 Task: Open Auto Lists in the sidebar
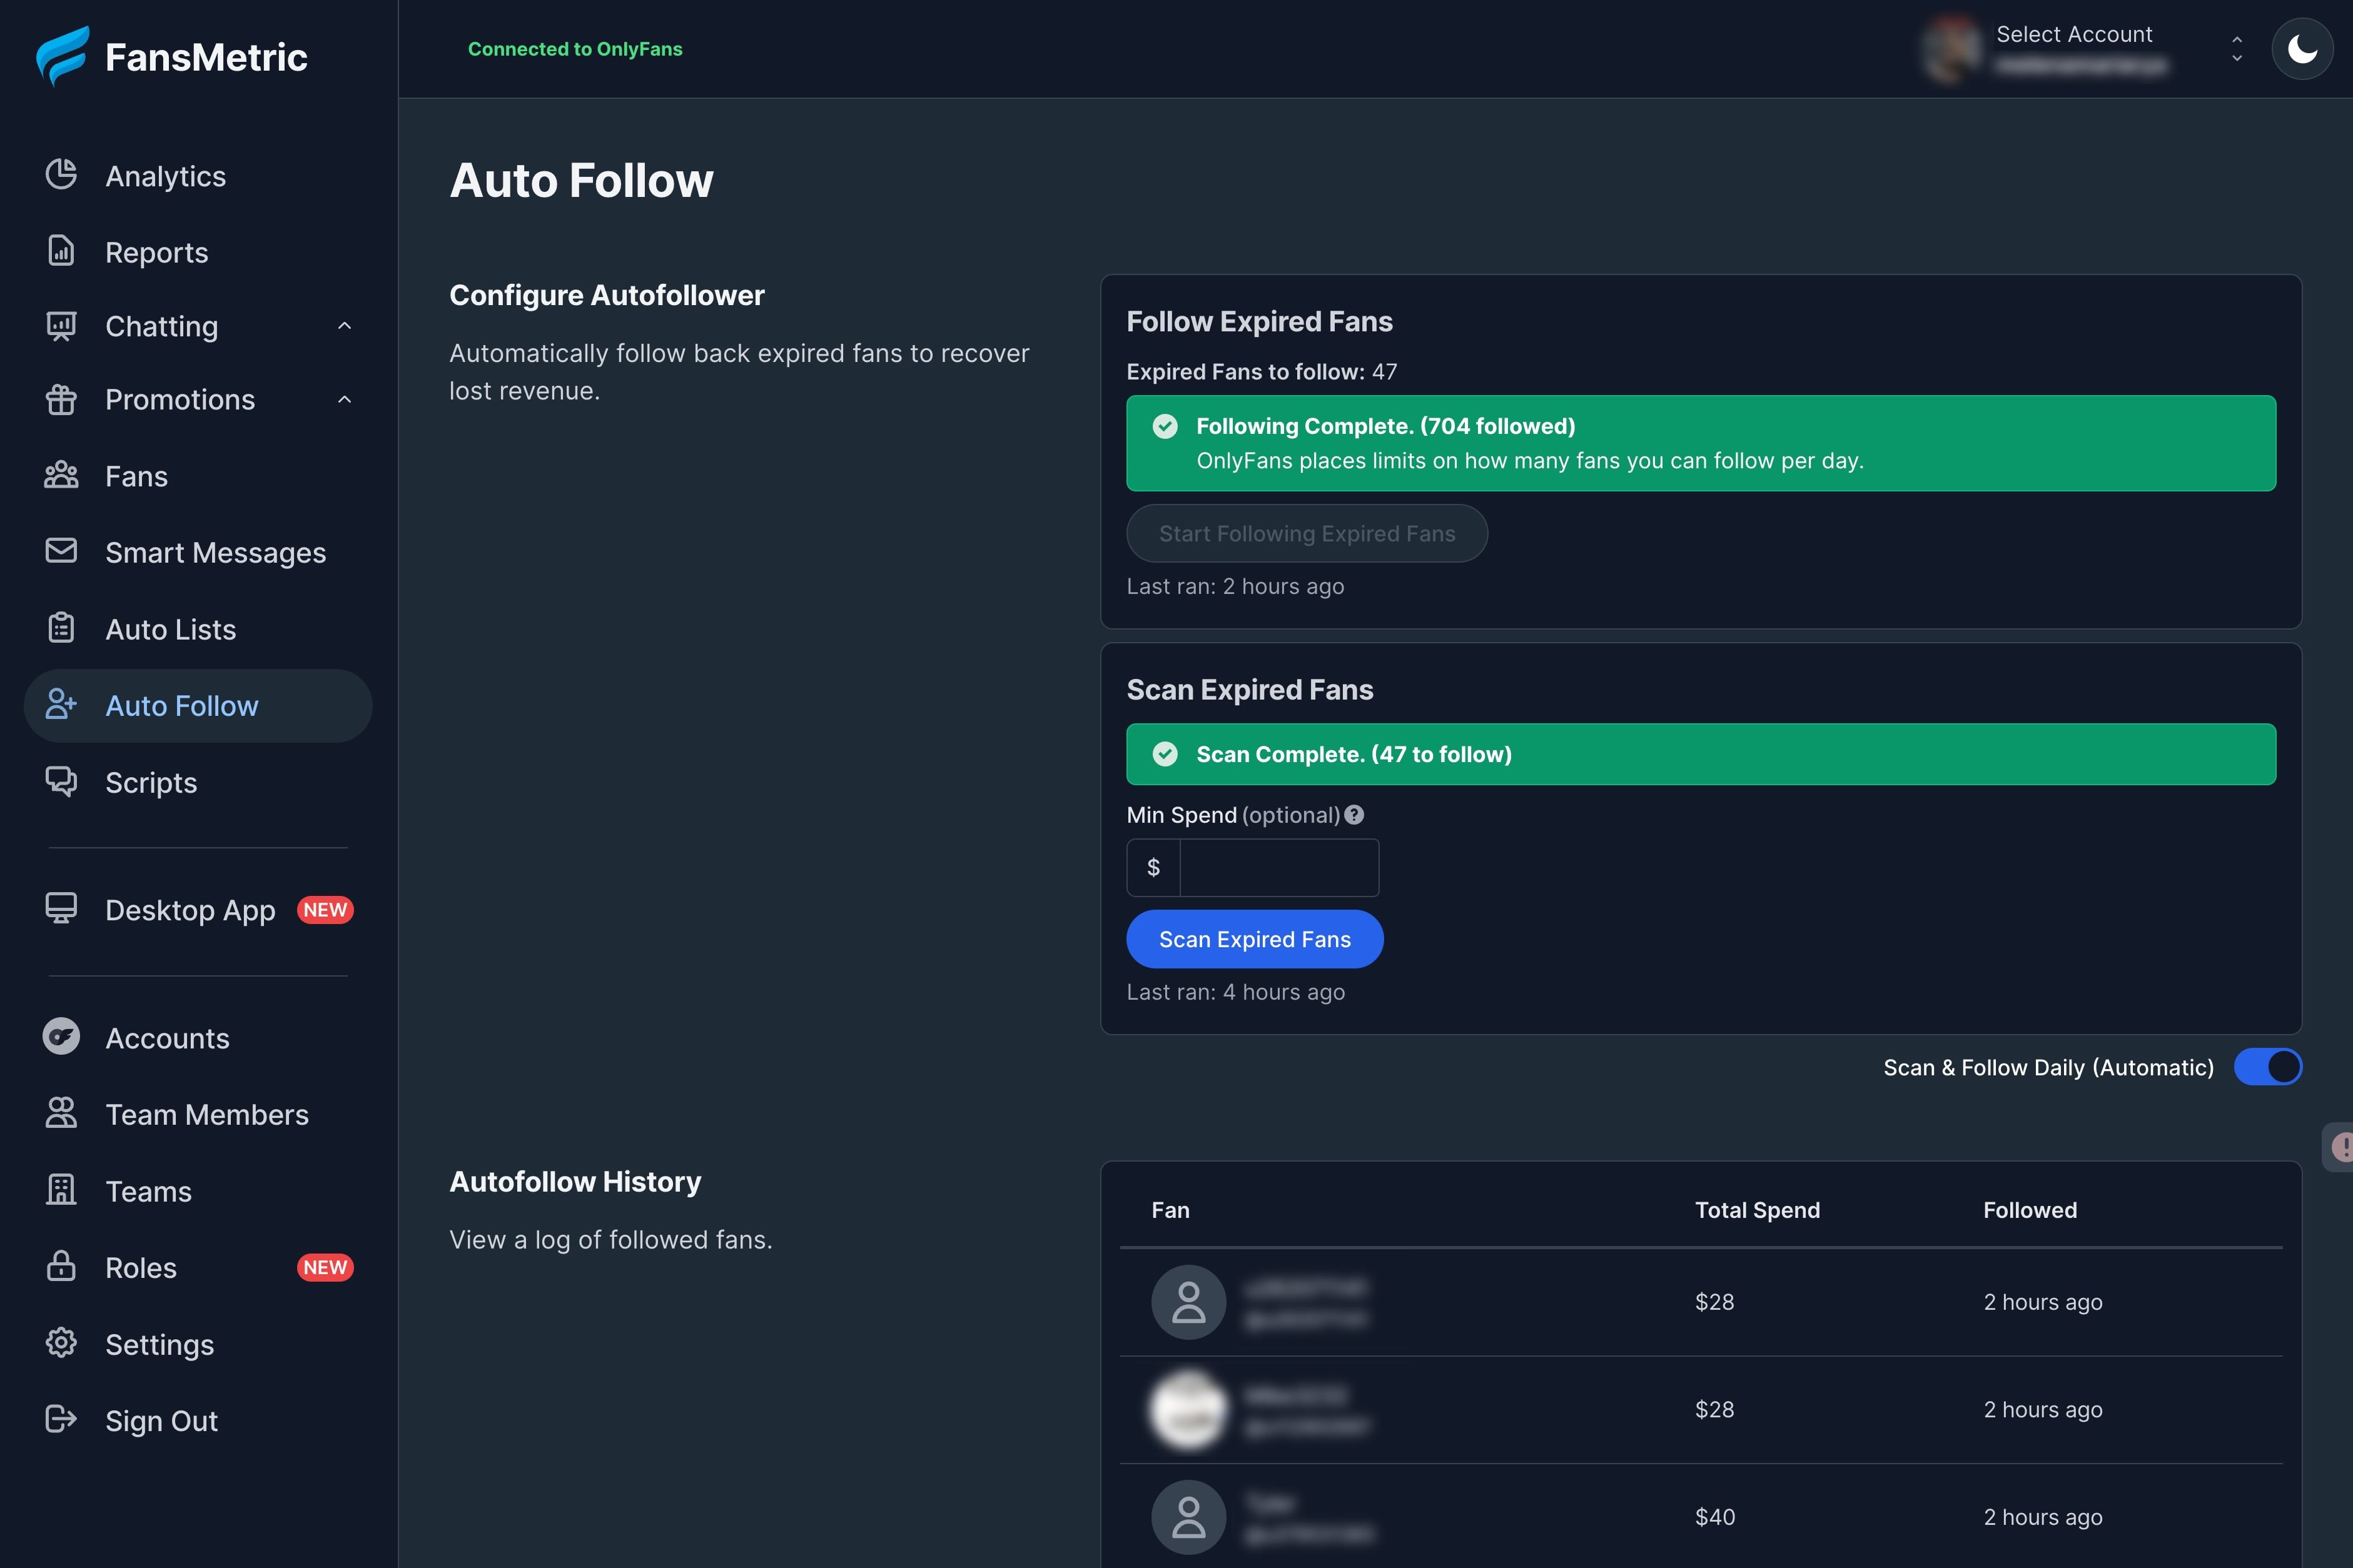(x=198, y=629)
